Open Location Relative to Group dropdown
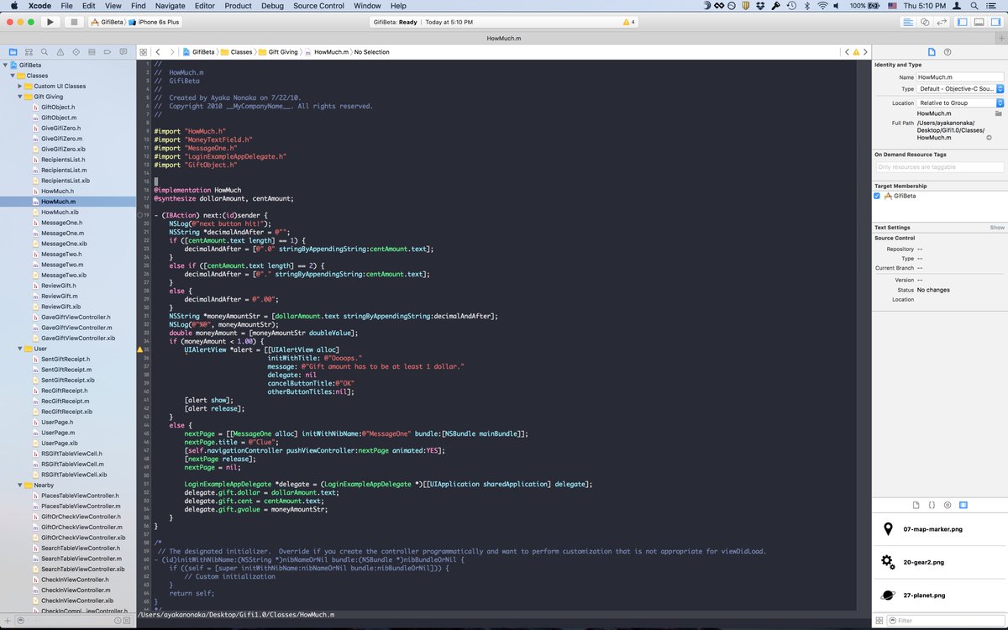 click(960, 102)
